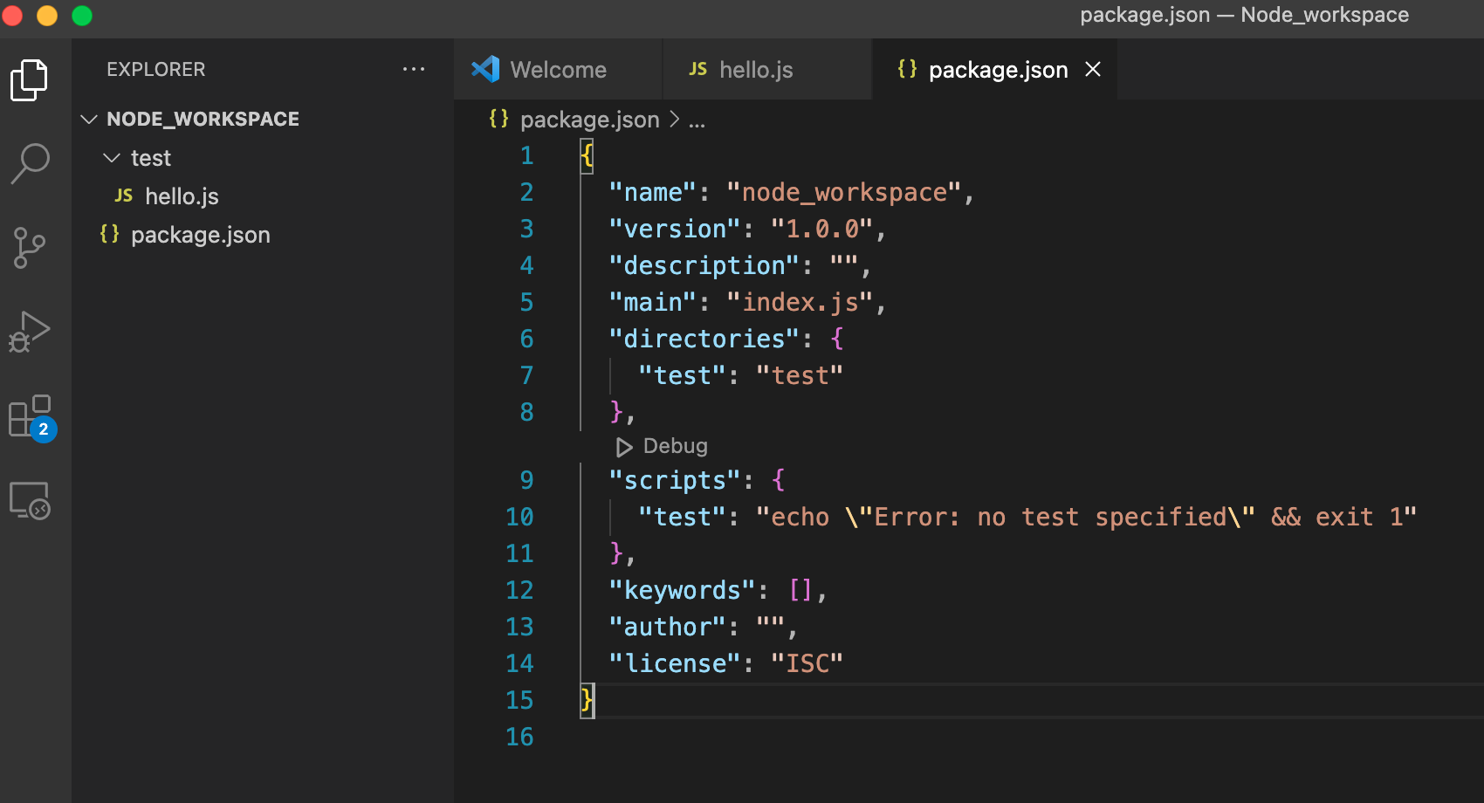
Task: Click the "1.0.0" version value
Action: (x=822, y=229)
